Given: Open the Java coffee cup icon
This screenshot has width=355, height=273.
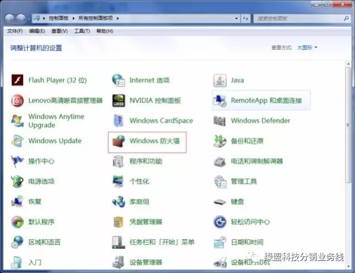Looking at the screenshot, I should [220, 80].
